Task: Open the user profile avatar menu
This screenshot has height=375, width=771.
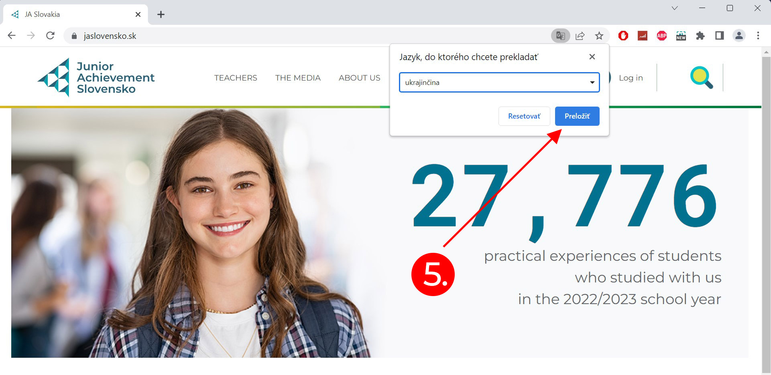Action: 739,36
